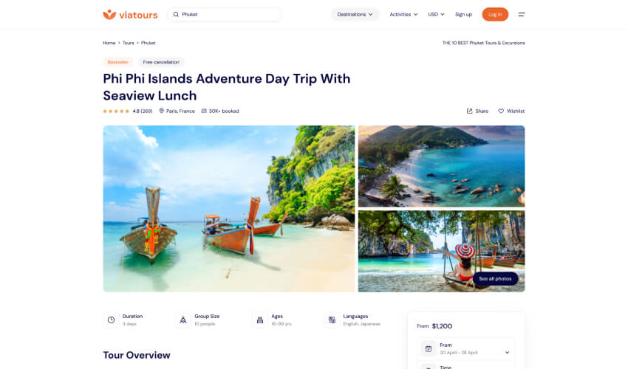The image size is (628, 369).
Task: Click the calendar icon in booking panel
Action: pos(428,348)
